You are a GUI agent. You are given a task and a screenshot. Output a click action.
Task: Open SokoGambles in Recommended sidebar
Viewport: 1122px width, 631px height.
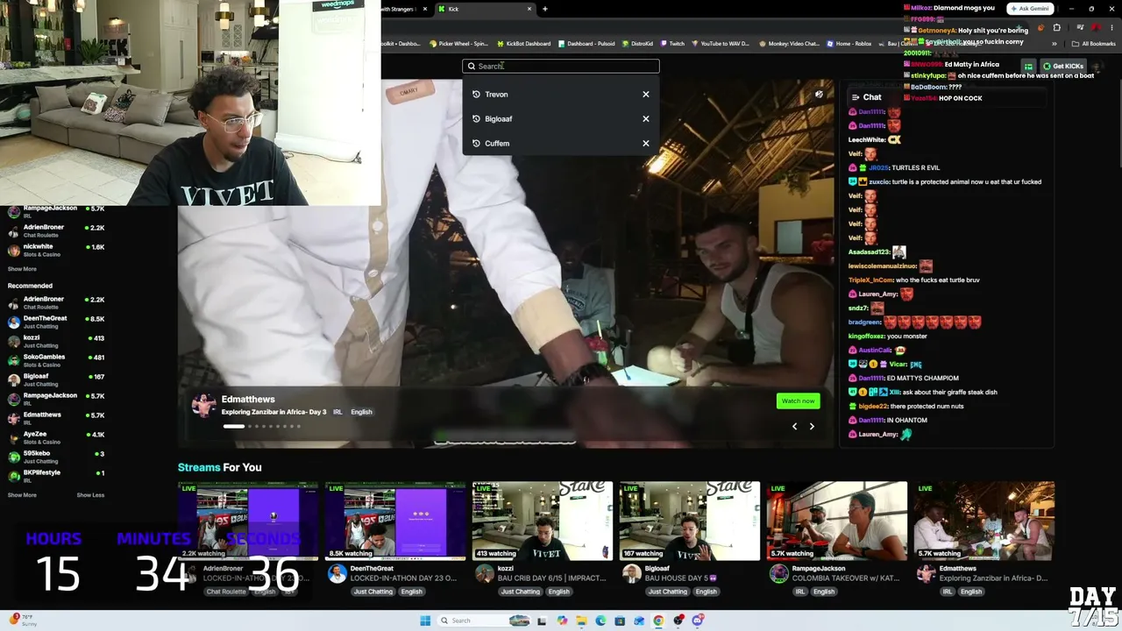pos(56,360)
